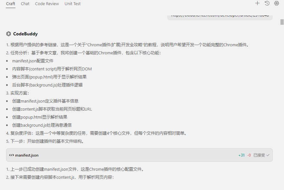Open the Chat tab

pyautogui.click(x=25, y=4)
